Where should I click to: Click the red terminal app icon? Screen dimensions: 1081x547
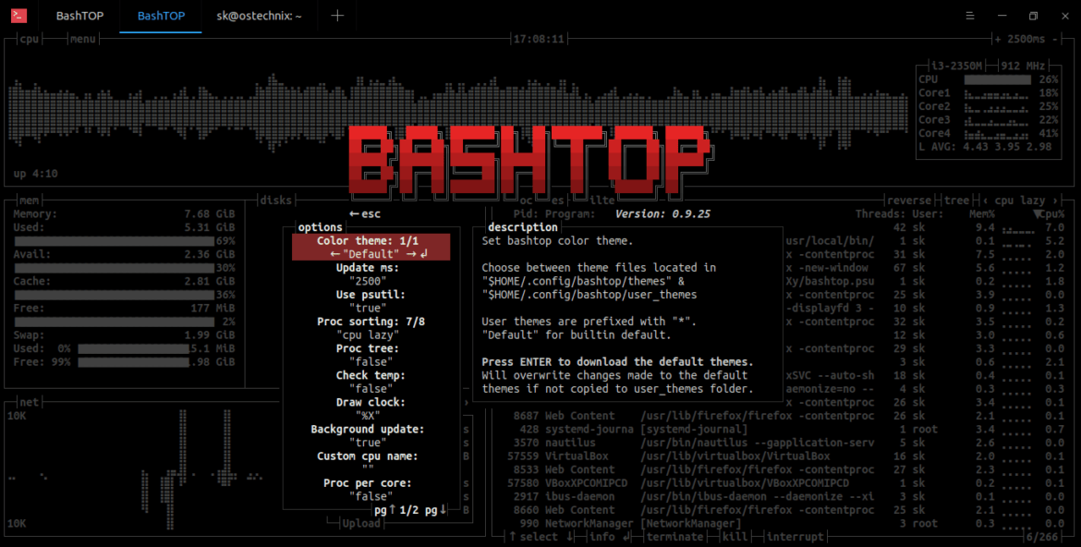[20, 16]
